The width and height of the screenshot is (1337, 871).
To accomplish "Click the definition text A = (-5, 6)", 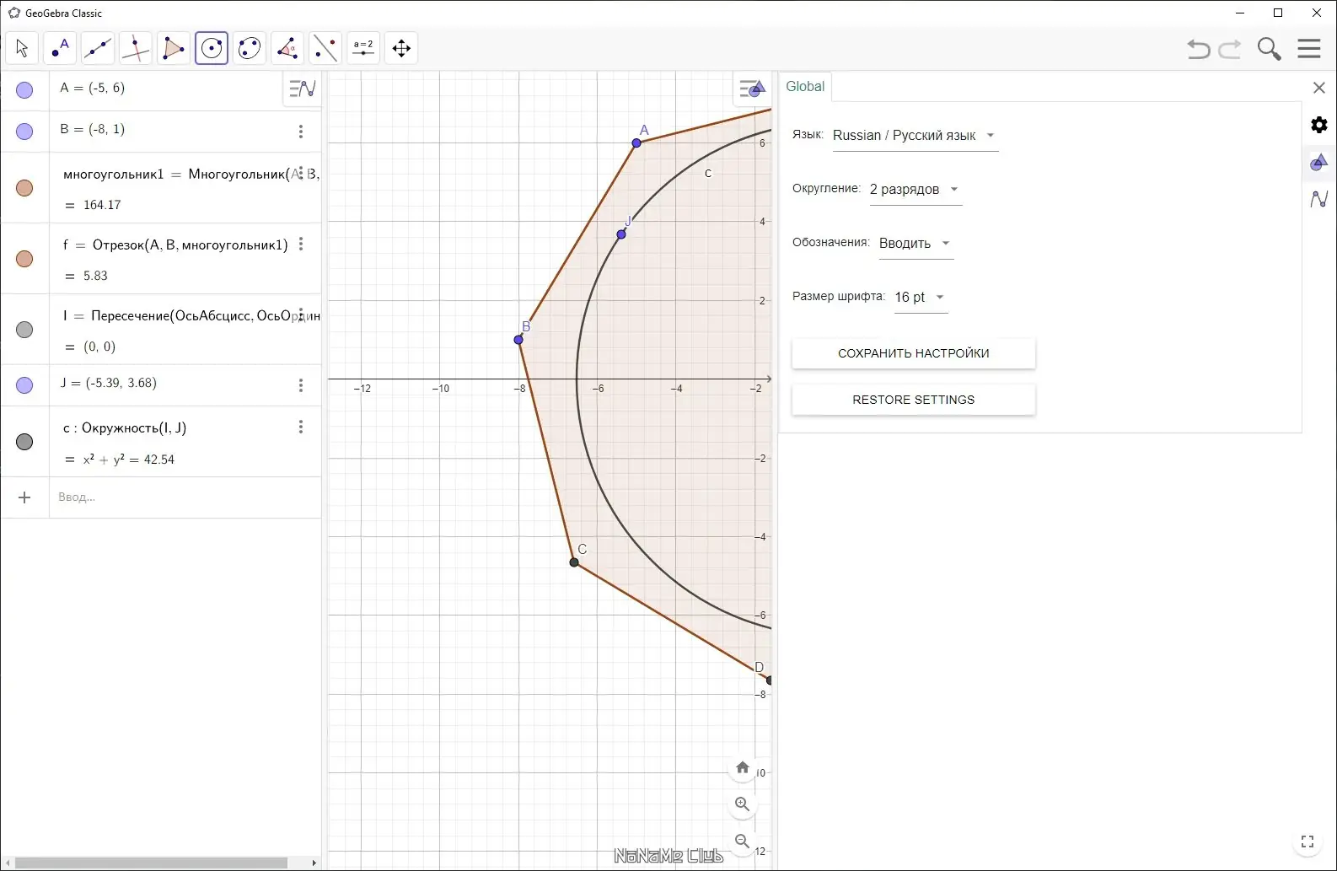I will click(x=93, y=88).
